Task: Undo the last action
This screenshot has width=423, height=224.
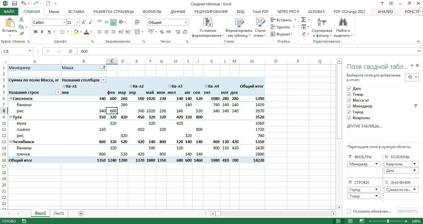Action: tap(24, 4)
